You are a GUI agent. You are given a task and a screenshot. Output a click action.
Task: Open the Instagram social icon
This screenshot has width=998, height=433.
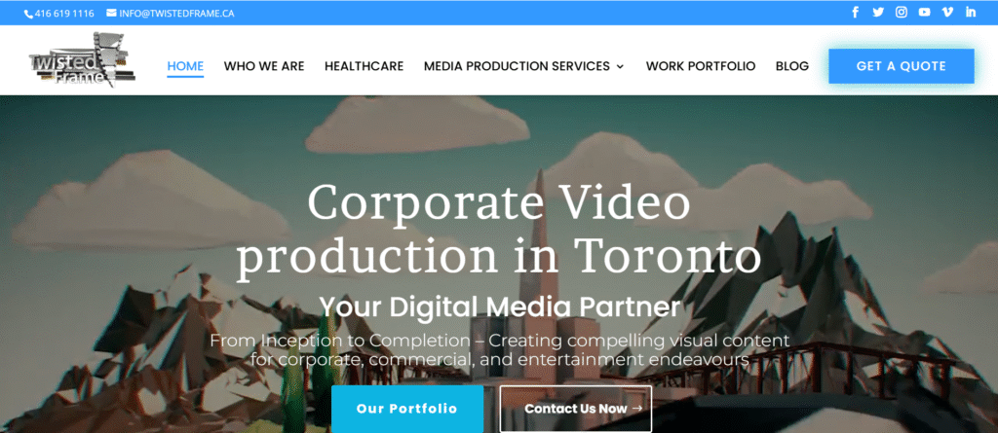tap(902, 12)
